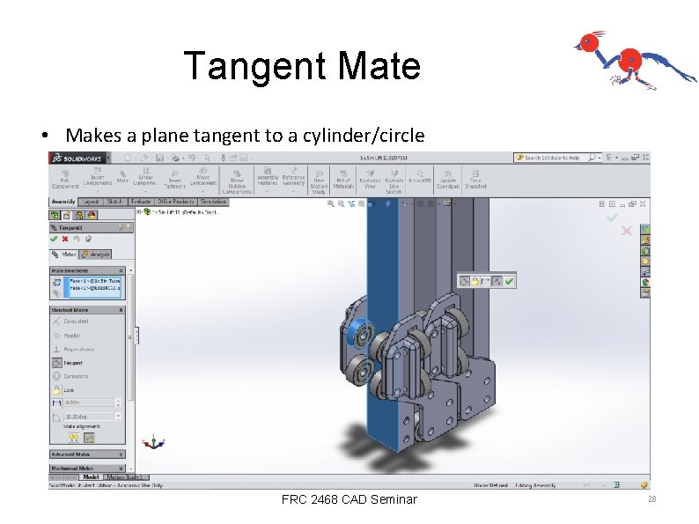Click the New Motion Study toolbar button

[x=319, y=182]
